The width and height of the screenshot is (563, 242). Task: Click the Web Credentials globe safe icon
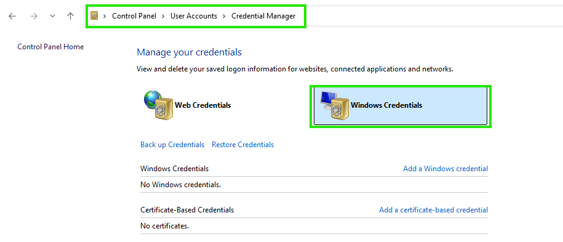(x=158, y=105)
